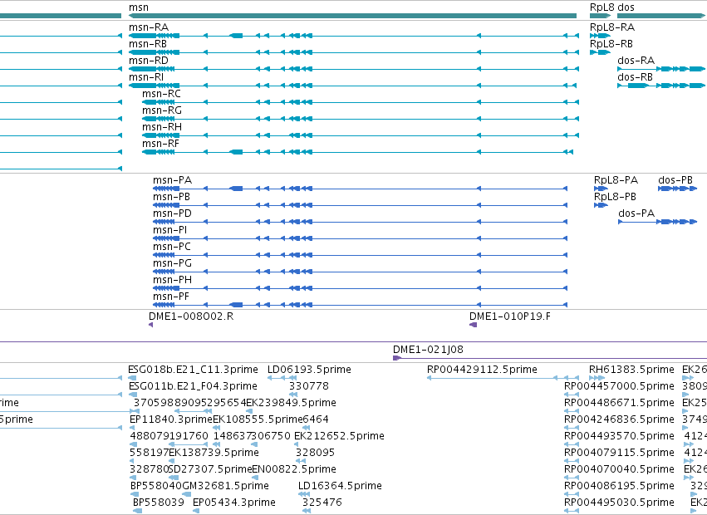Screen dimensions: 707x515
Task: Select the RpL8-RA transcript label
Action: click(612, 27)
